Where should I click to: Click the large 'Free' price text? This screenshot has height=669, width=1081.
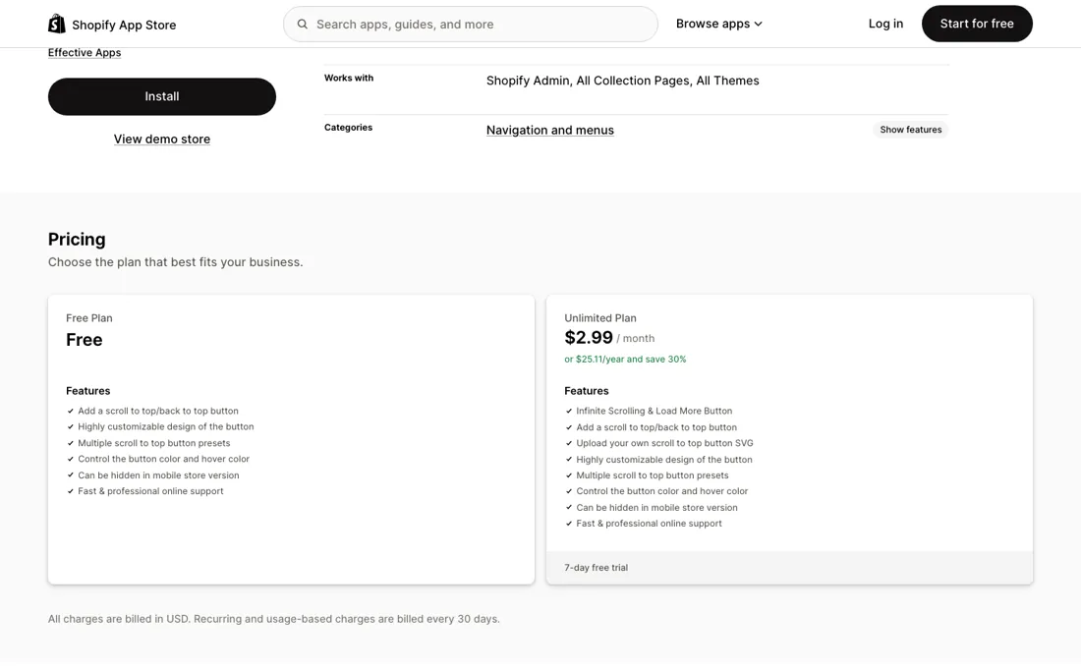pyautogui.click(x=85, y=340)
